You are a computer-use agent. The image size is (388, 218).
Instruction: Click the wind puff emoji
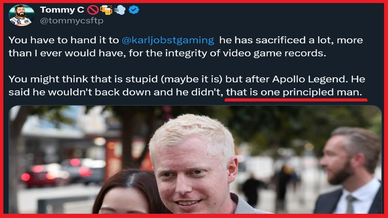point(120,10)
